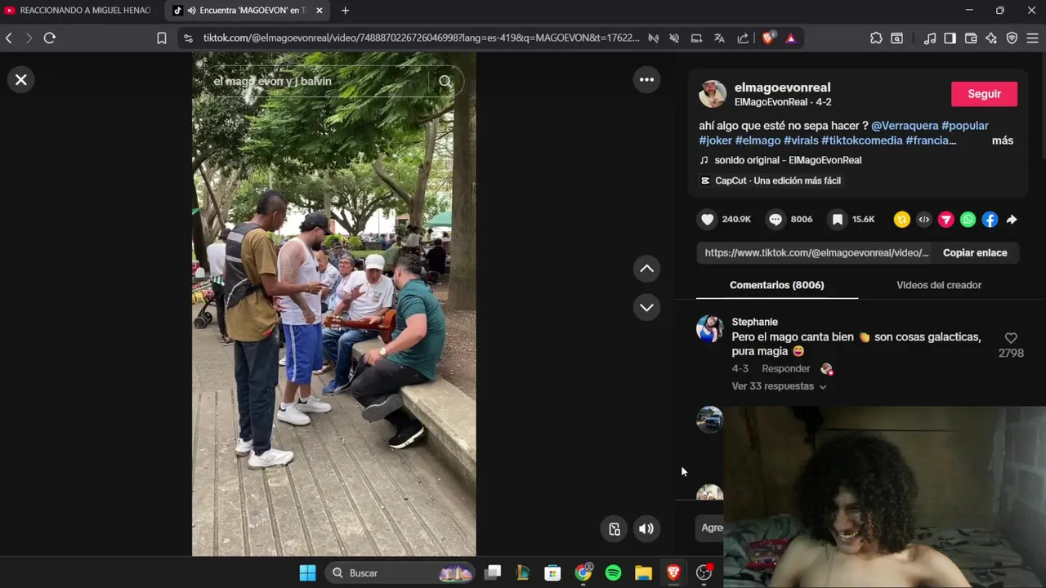Screen dimensions: 1046x588
Task: Switch to Videos del creador tab
Action: (939, 285)
